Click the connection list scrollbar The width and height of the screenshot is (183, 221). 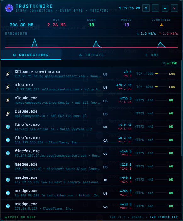point(182,108)
